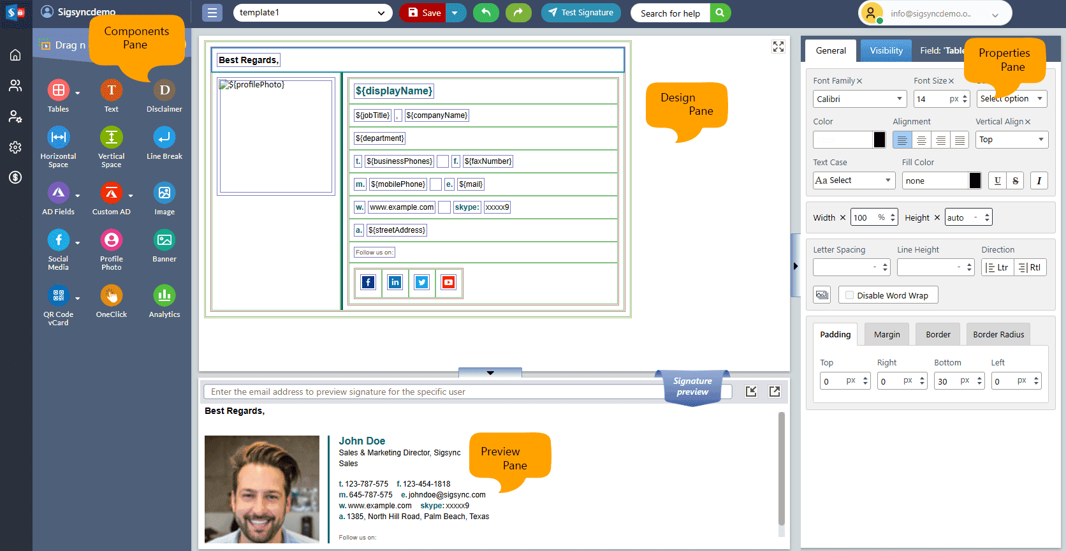Click the Analytics component icon
This screenshot has width=1066, height=551.
click(164, 296)
